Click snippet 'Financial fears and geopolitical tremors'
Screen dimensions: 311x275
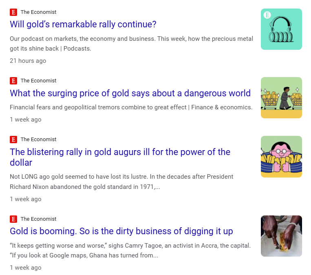tap(131, 107)
